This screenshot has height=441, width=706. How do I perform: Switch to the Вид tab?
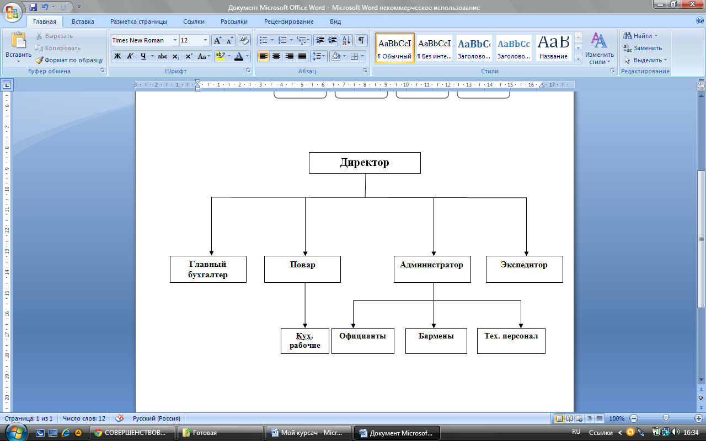click(335, 21)
